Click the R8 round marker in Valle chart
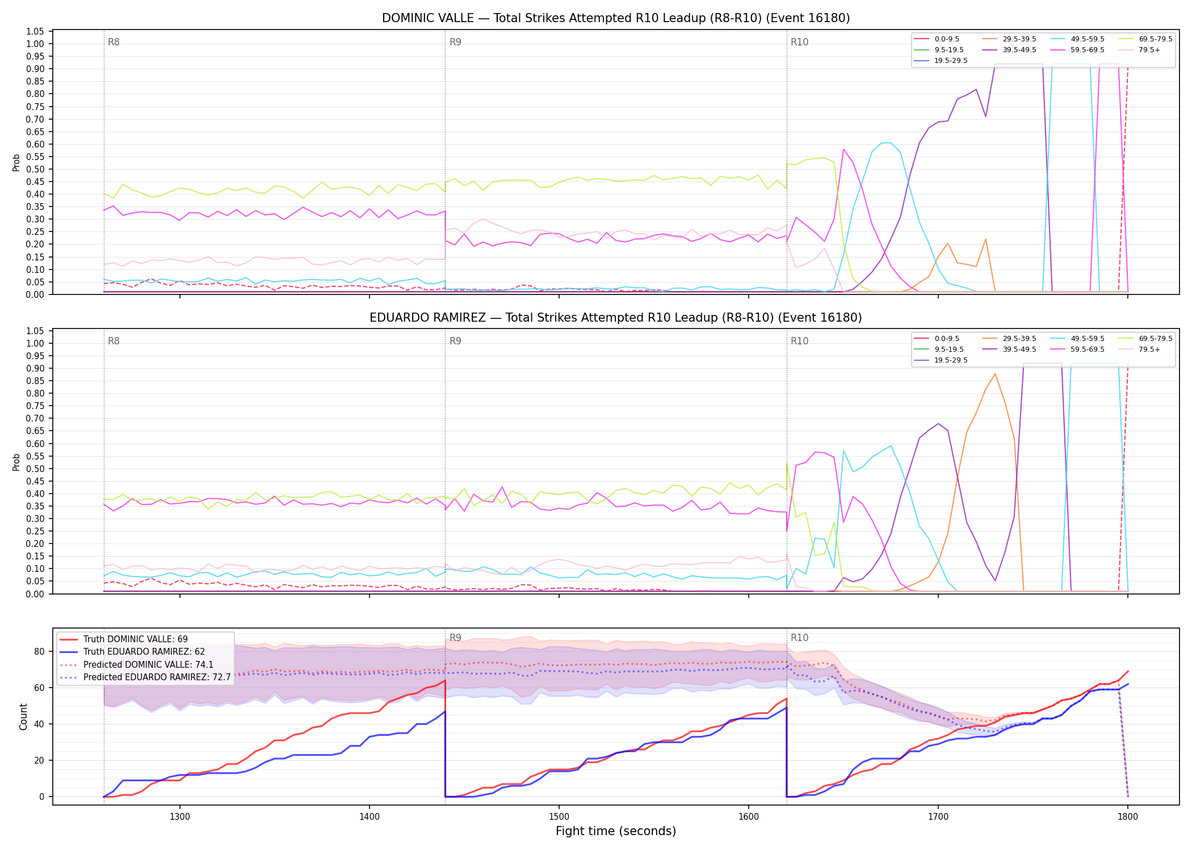1192x851 pixels. coord(114,42)
